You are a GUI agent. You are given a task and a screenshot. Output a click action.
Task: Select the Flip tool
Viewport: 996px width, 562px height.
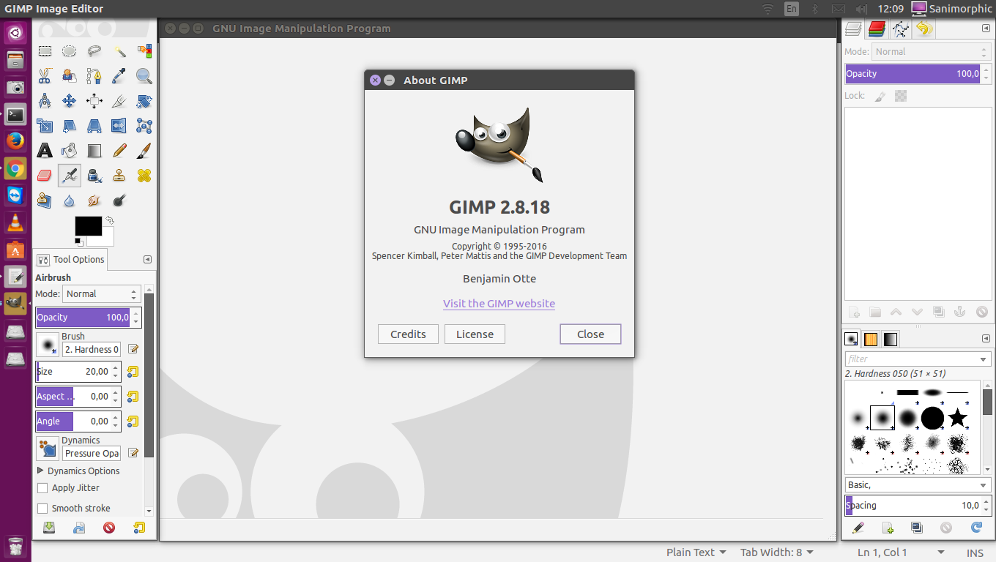click(119, 126)
